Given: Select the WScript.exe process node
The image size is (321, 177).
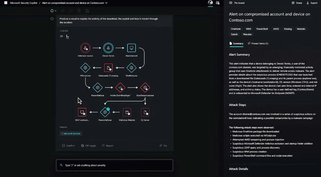Looking at the screenshot, I should (x=85, y=68).
